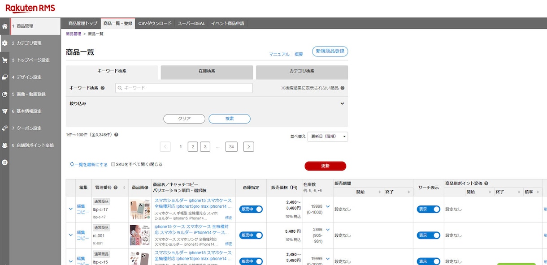Screen dimensions: 547x265
Task: Click 新規商品登録 button
Action: pos(330,51)
